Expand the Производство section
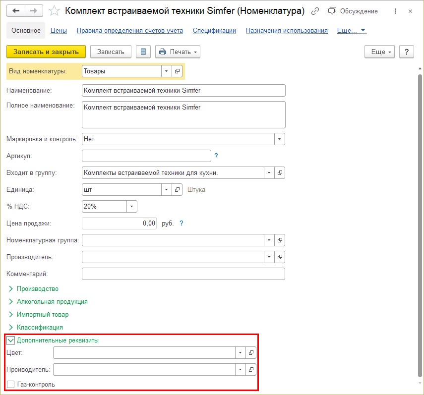Image resolution: width=424 pixels, height=395 pixels. [x=11, y=289]
